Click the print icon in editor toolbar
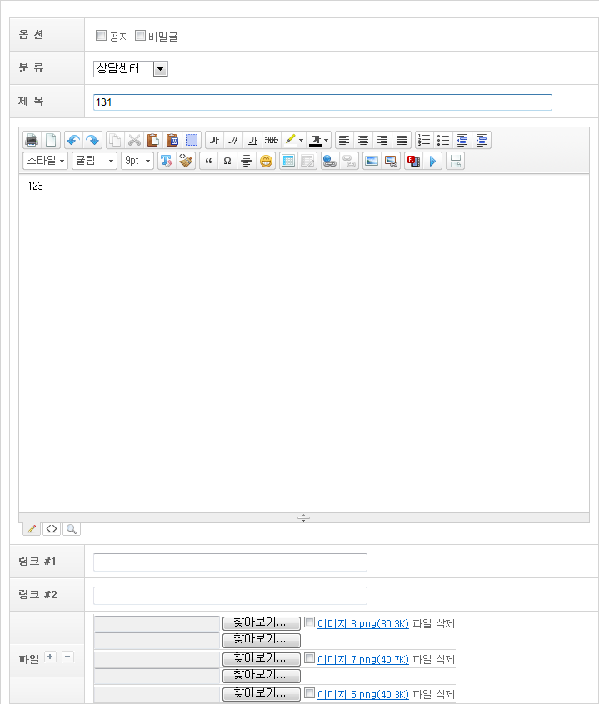This screenshot has height=704, width=599. 31,140
